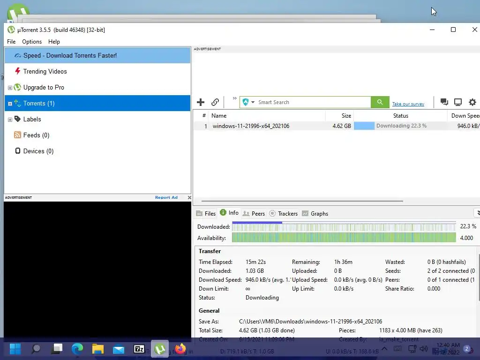The width and height of the screenshot is (480, 360).
Task: Click the Downloading 22.3 % progress bar
Action: click(400, 126)
